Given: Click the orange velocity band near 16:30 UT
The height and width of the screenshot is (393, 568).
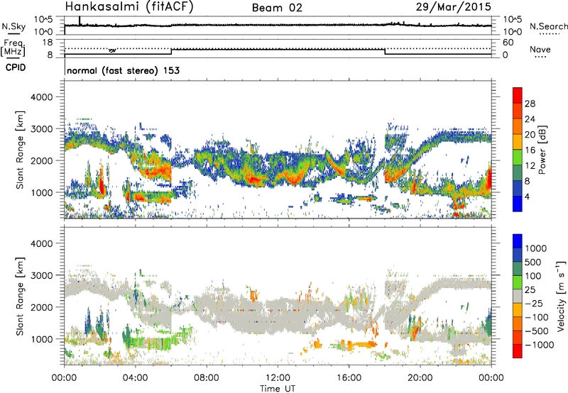Looking at the screenshot, I should tap(362, 344).
